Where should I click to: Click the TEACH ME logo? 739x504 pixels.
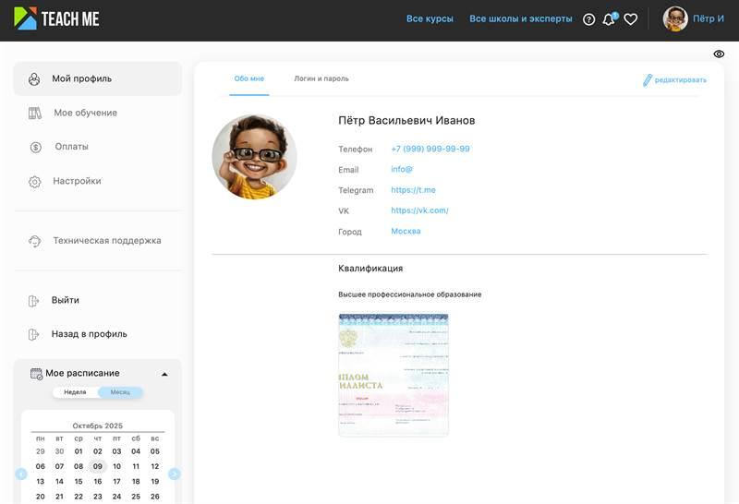56,18
